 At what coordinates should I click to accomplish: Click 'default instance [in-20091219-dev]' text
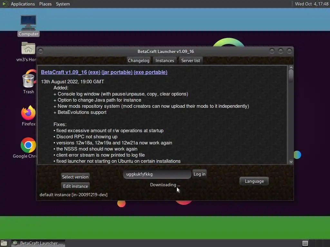73,195
